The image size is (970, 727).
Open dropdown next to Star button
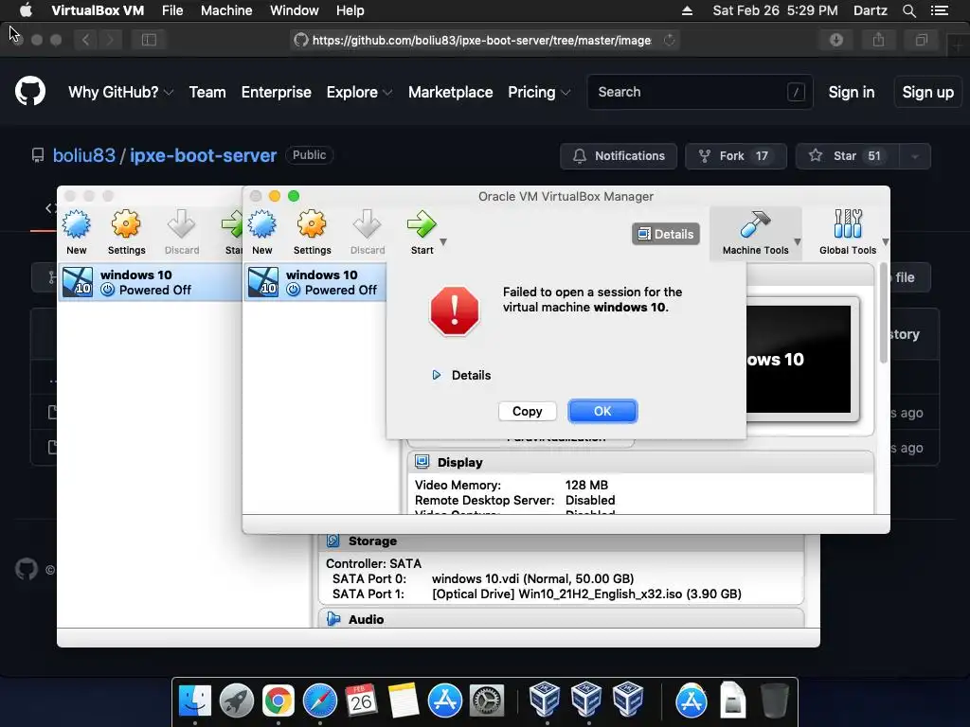point(915,156)
